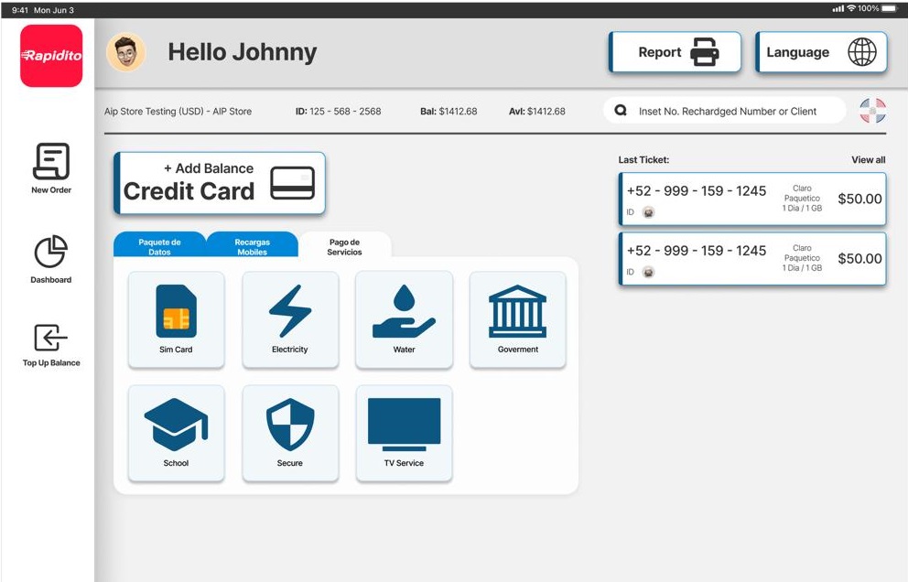Open Top Up Balance in sidebar

click(x=51, y=344)
